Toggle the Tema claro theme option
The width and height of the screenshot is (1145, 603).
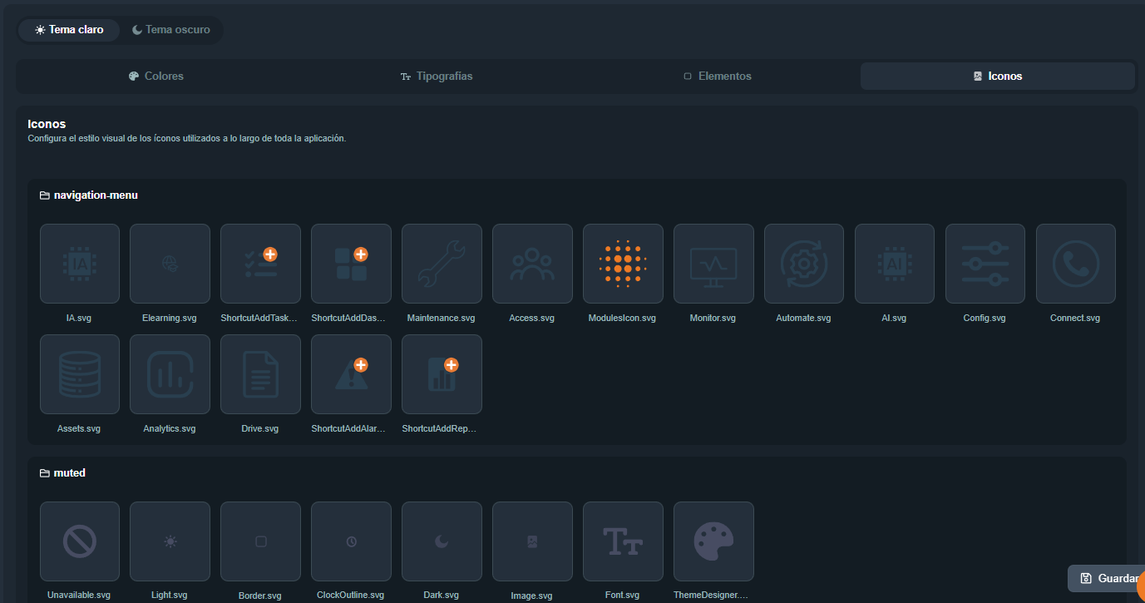point(69,29)
